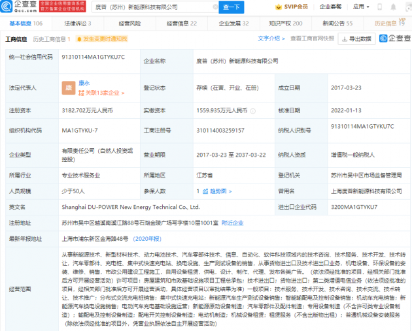The width and height of the screenshot is (412, 331).
Task: Click business term 2017-03-23 至 2037-03-22
Action: (231, 155)
